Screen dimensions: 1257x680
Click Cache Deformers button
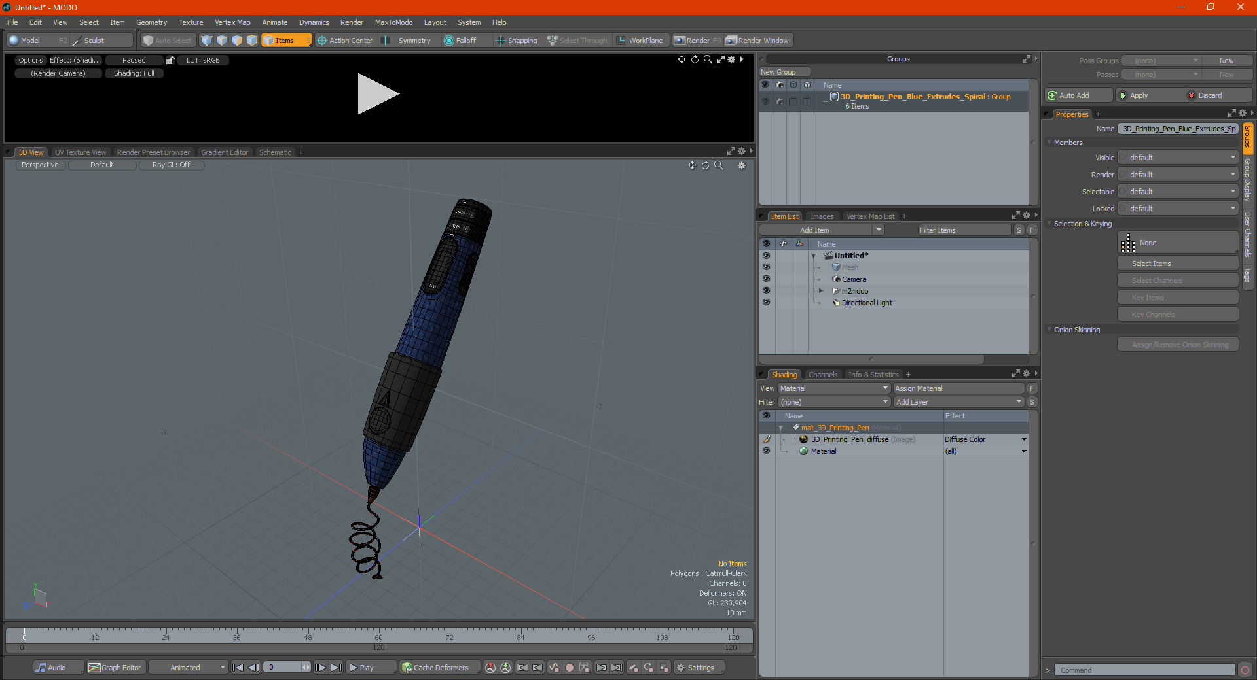point(440,668)
